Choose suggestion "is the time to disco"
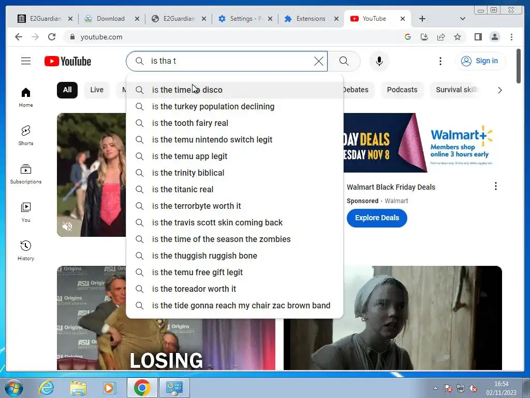This screenshot has height=398, width=530. [234, 90]
